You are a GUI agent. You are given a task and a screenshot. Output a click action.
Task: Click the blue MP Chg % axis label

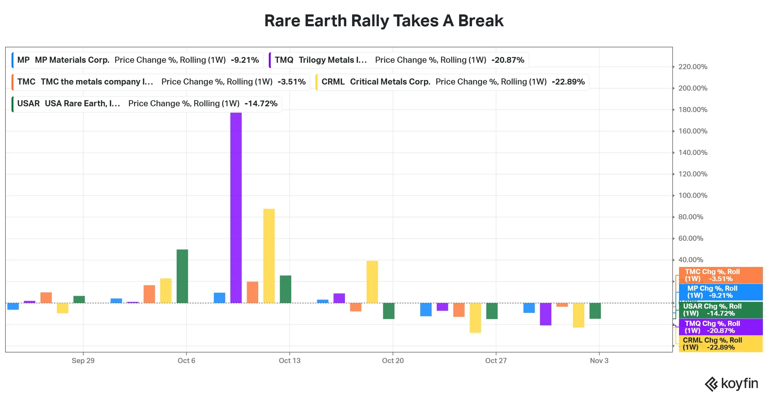coord(720,292)
